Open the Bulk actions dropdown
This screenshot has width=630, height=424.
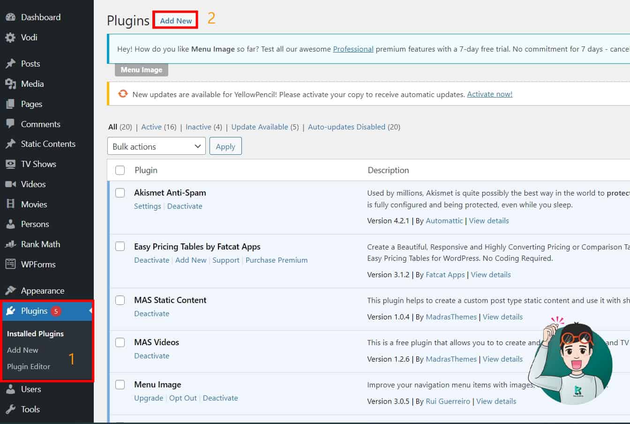pos(157,146)
